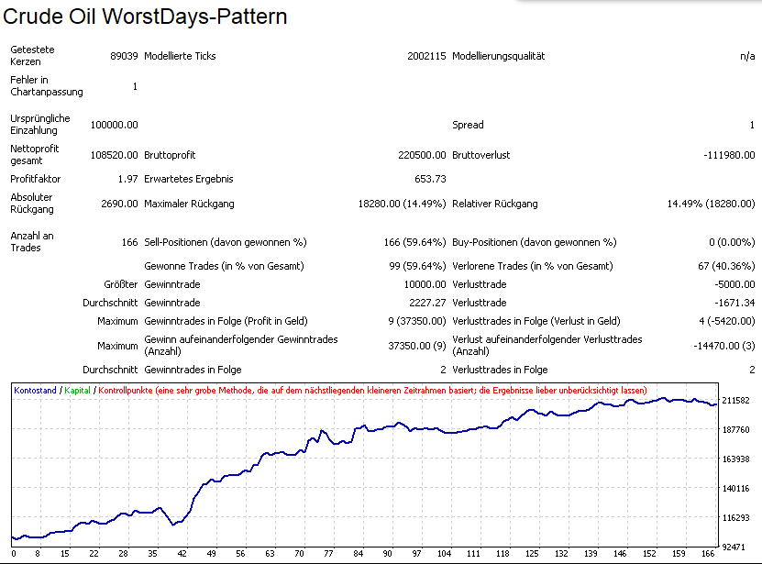762x564 pixels.
Task: Select the Nettoprofit gesamt value 108520.00
Action: tap(114, 155)
